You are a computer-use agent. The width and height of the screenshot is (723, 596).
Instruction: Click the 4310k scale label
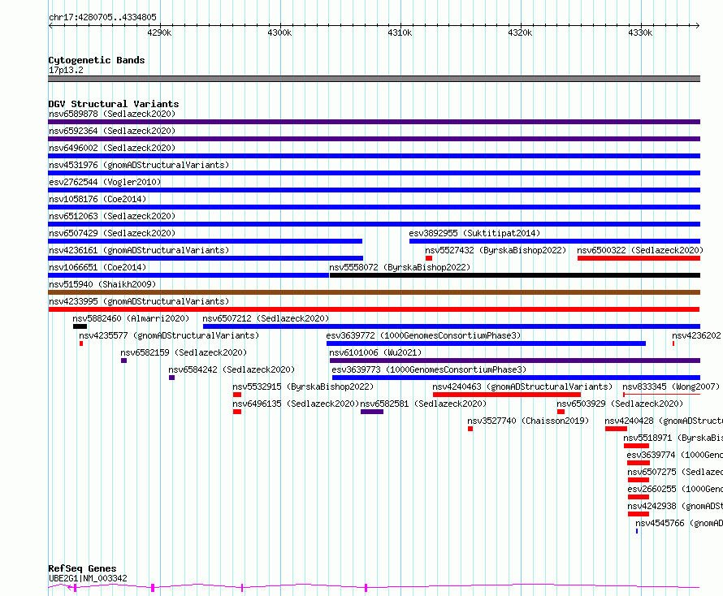400,32
